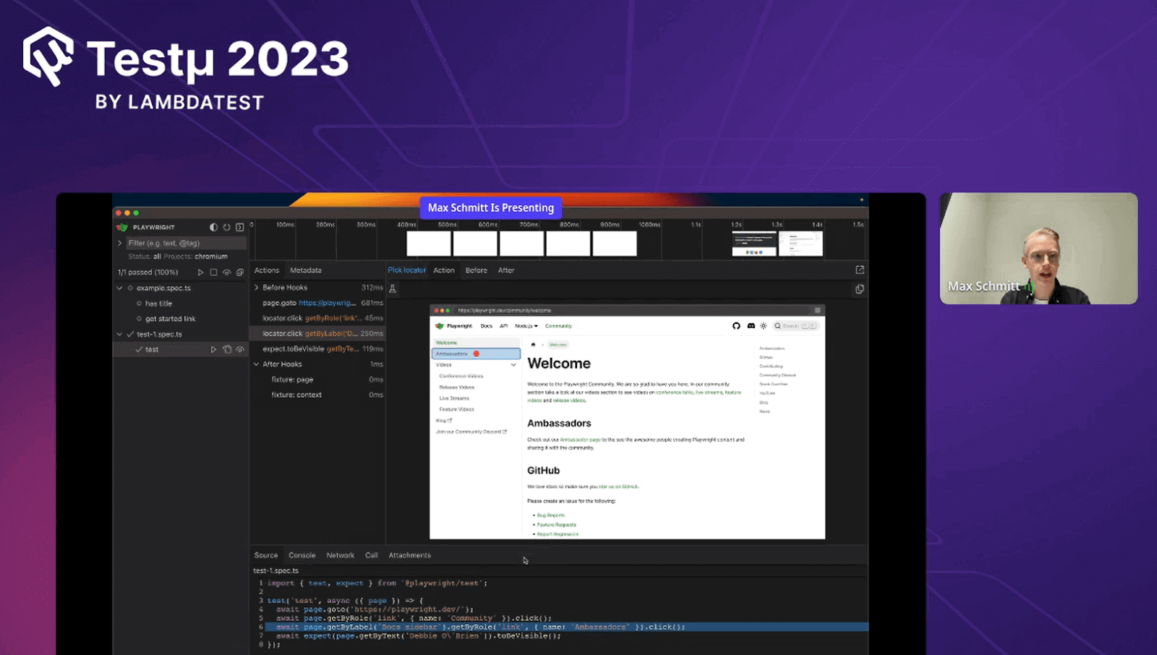Open source for the 'test' row

227,349
